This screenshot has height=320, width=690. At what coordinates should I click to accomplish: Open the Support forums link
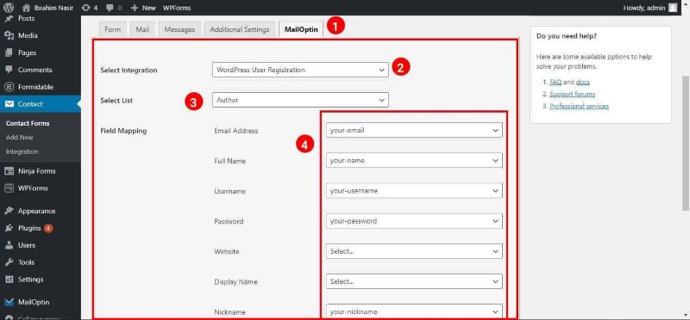[x=572, y=94]
